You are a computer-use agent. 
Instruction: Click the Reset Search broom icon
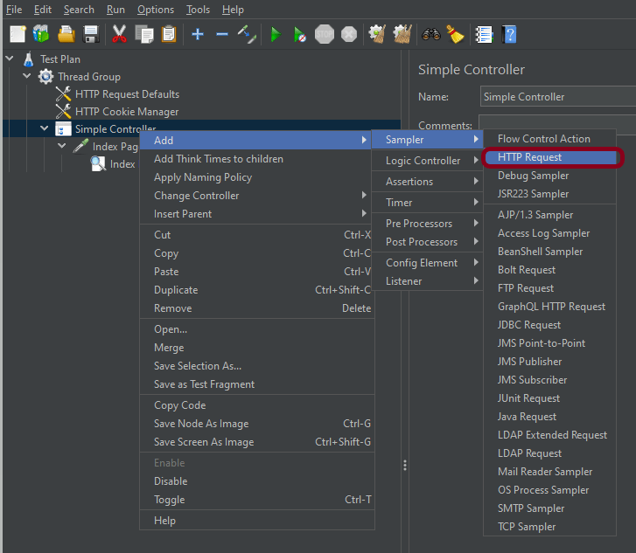click(455, 34)
